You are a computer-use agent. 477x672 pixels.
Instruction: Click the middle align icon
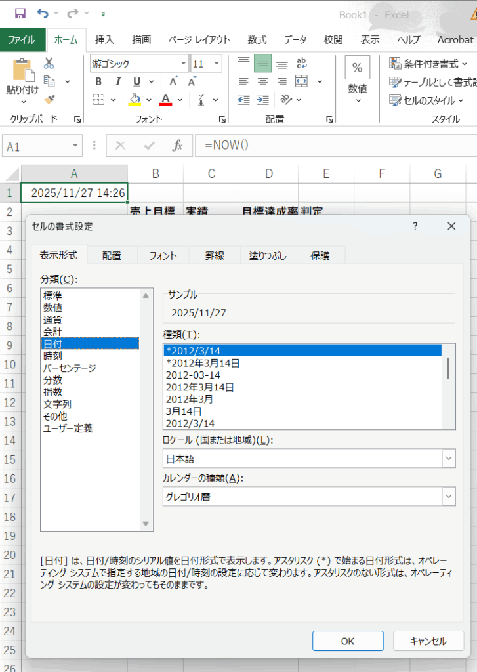(x=262, y=64)
